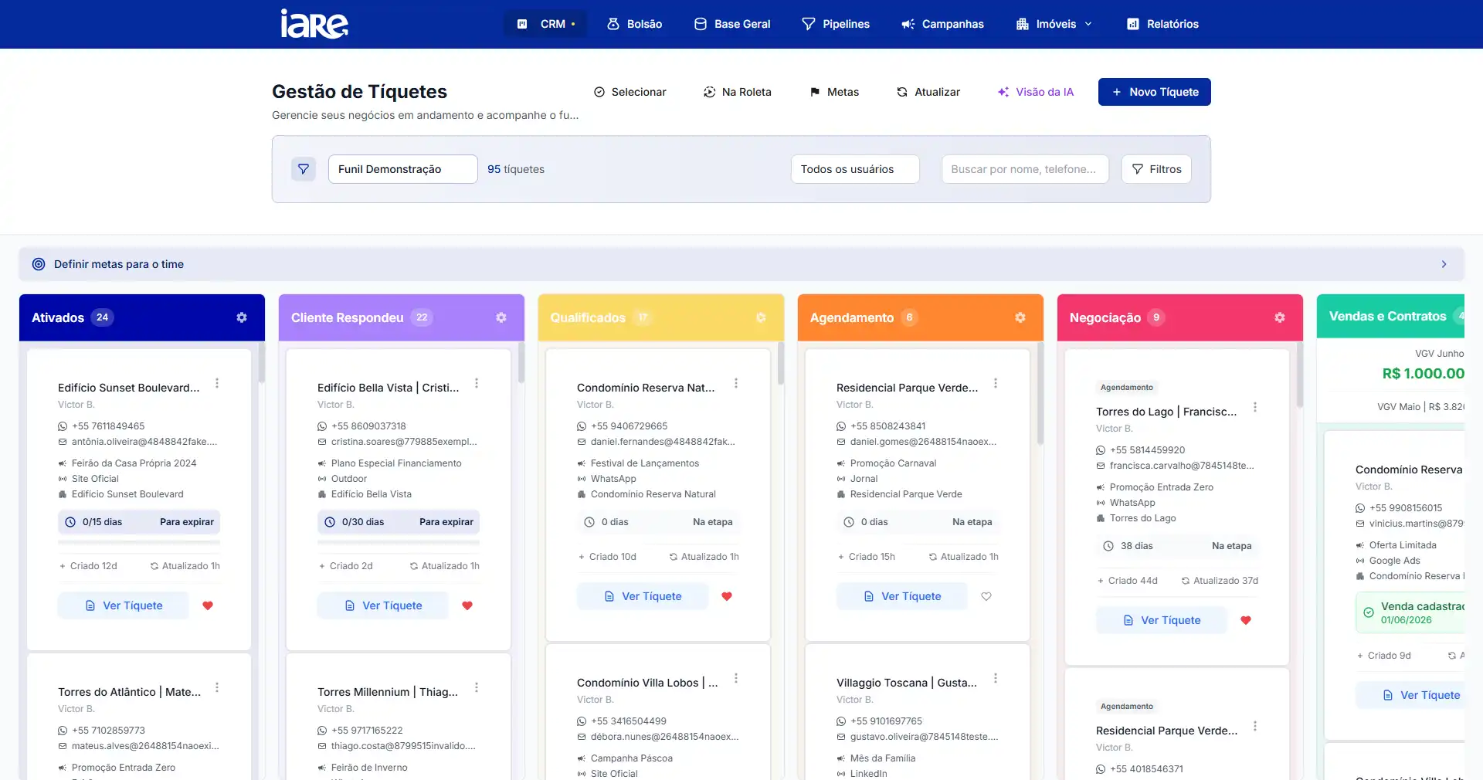This screenshot has height=780, width=1483.
Task: Click the '95 tíquetes' count text
Action: (516, 169)
